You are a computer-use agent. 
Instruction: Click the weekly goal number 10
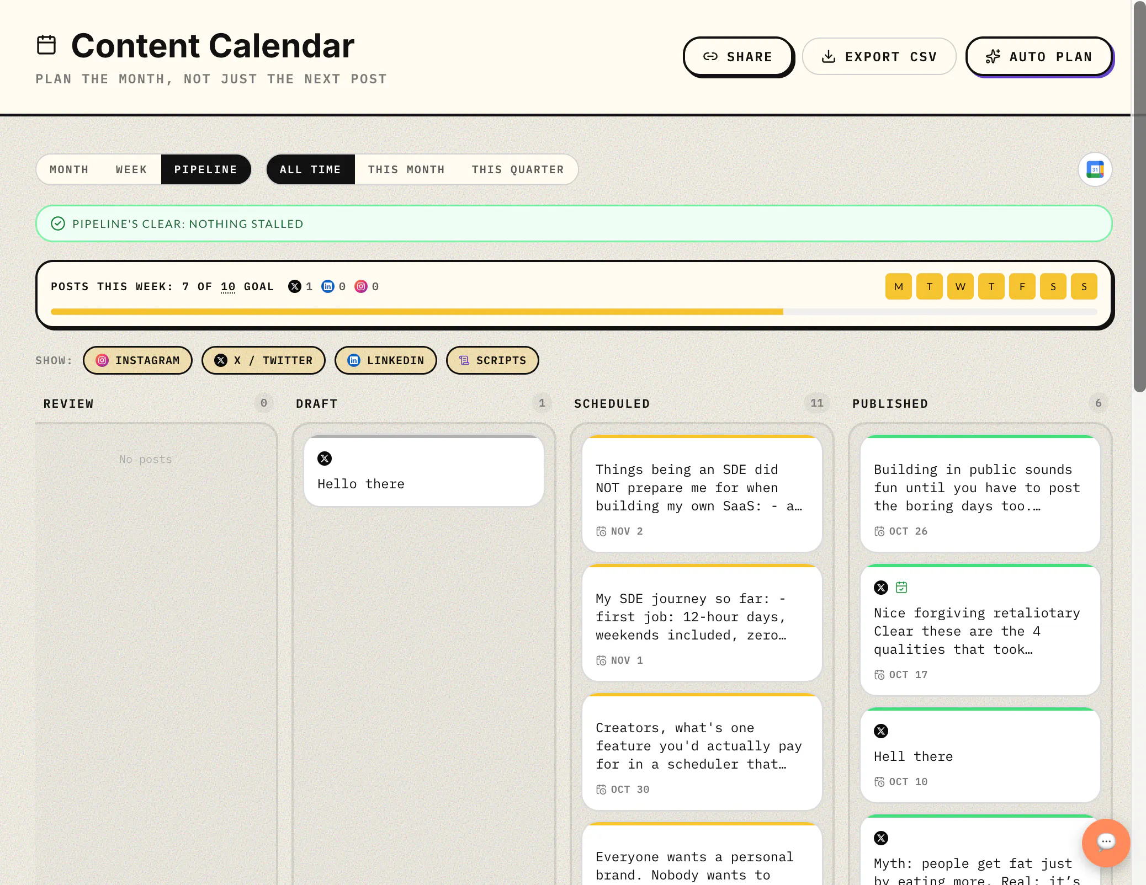tap(228, 286)
